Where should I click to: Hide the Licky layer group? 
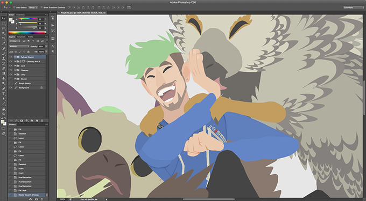[x=11, y=75]
